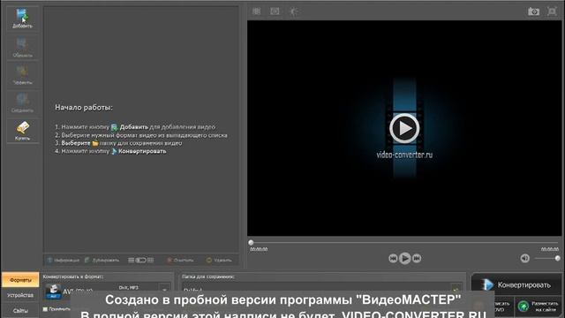Click the Дублировать duplicate button

pos(102,260)
